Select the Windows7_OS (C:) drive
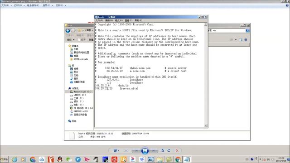 point(81,91)
